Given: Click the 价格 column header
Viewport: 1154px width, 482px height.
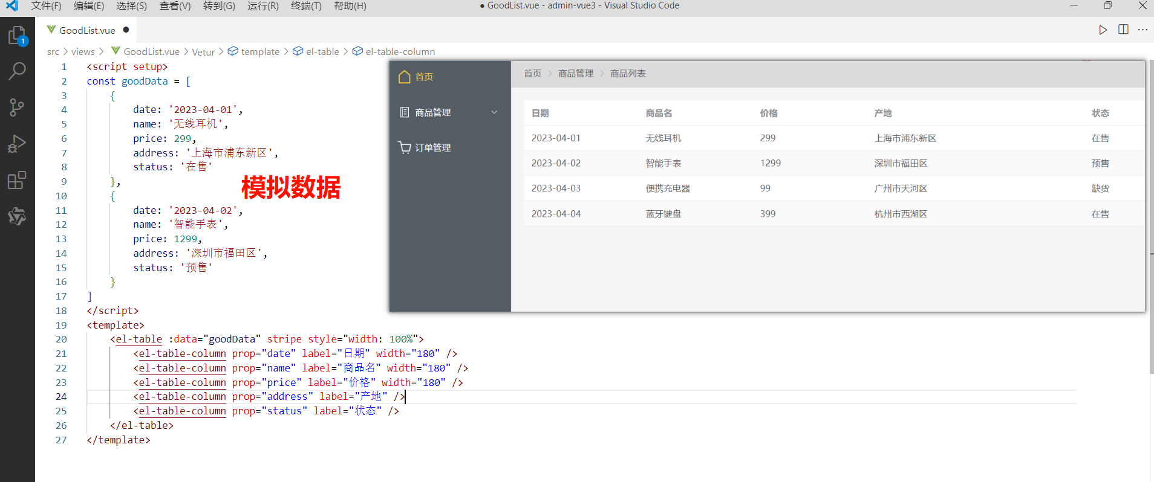Looking at the screenshot, I should pos(769,113).
